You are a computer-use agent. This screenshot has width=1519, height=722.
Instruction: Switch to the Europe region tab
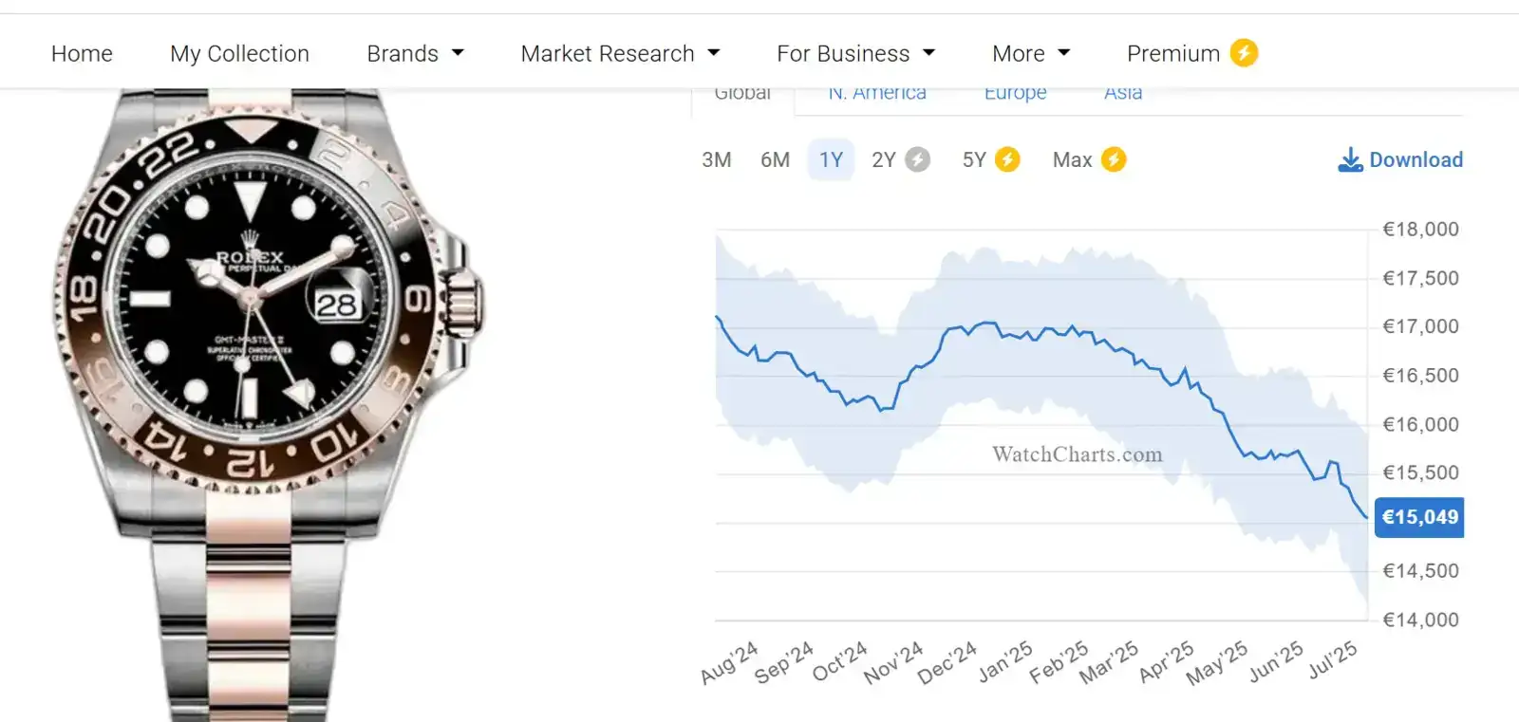[x=1015, y=94]
